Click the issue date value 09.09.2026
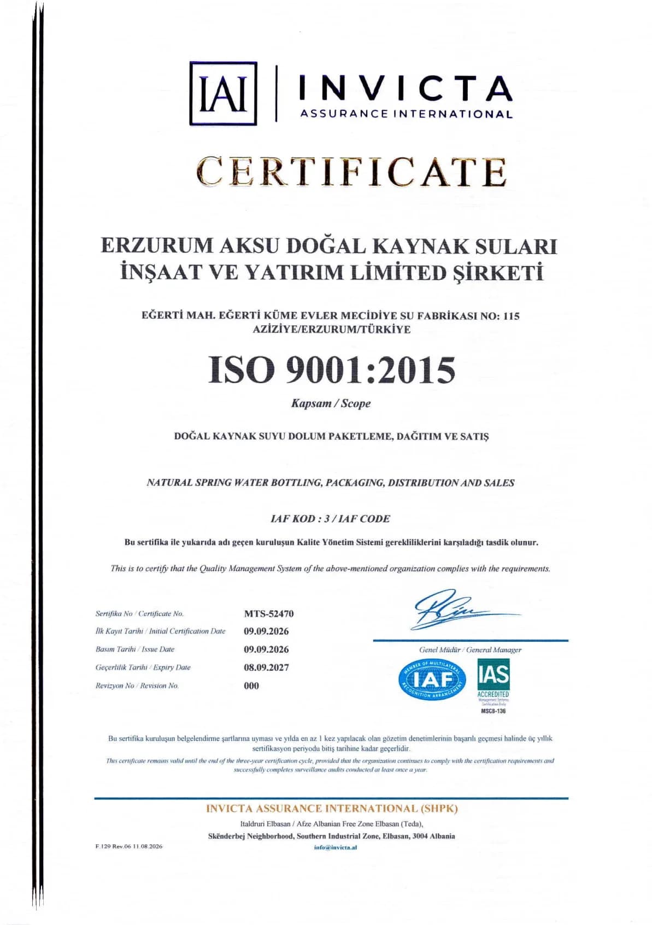The height and width of the screenshot is (925, 652). point(266,649)
